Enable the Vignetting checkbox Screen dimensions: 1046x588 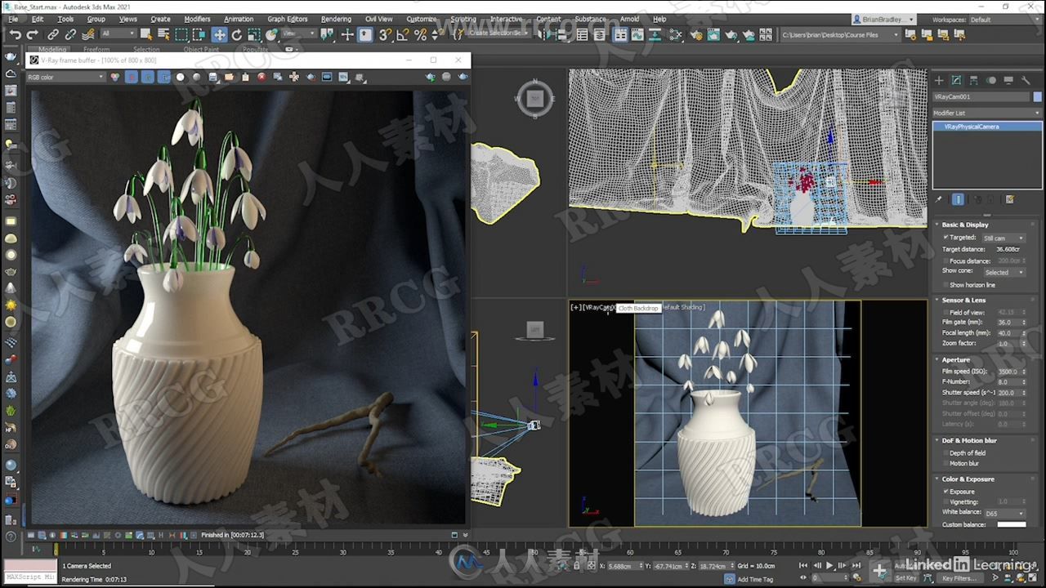pyautogui.click(x=945, y=502)
